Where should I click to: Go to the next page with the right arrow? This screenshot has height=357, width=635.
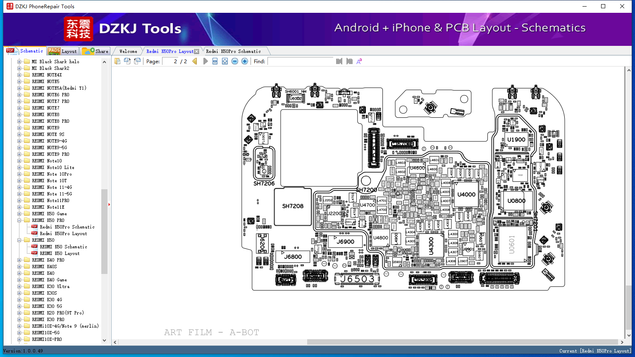pyautogui.click(x=205, y=61)
